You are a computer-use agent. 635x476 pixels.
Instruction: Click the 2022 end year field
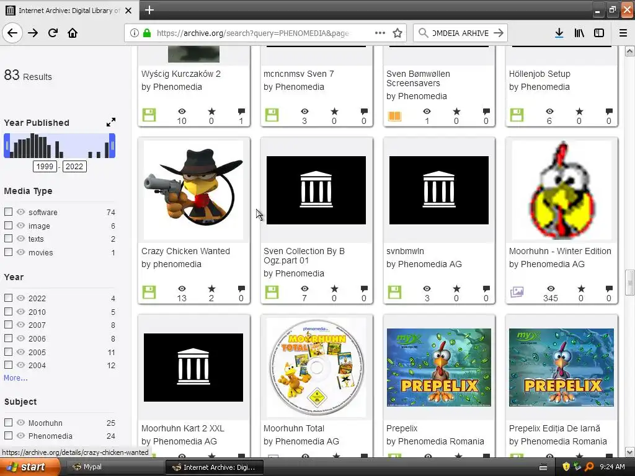(74, 166)
